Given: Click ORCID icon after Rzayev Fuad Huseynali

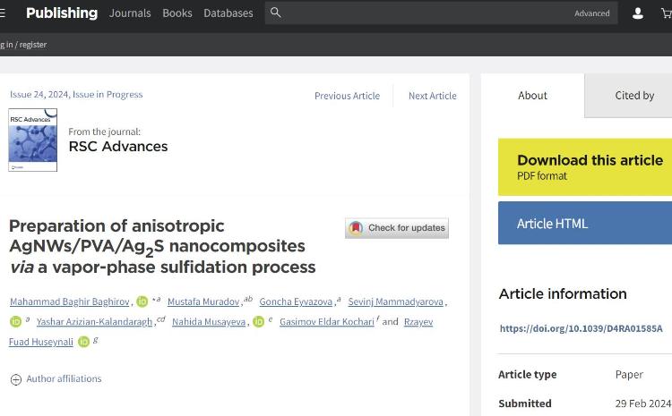Looking at the screenshot, I should click(83, 342).
